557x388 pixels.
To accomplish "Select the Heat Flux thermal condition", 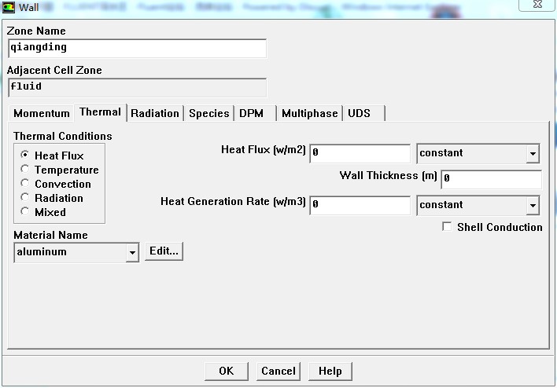I will pos(26,156).
